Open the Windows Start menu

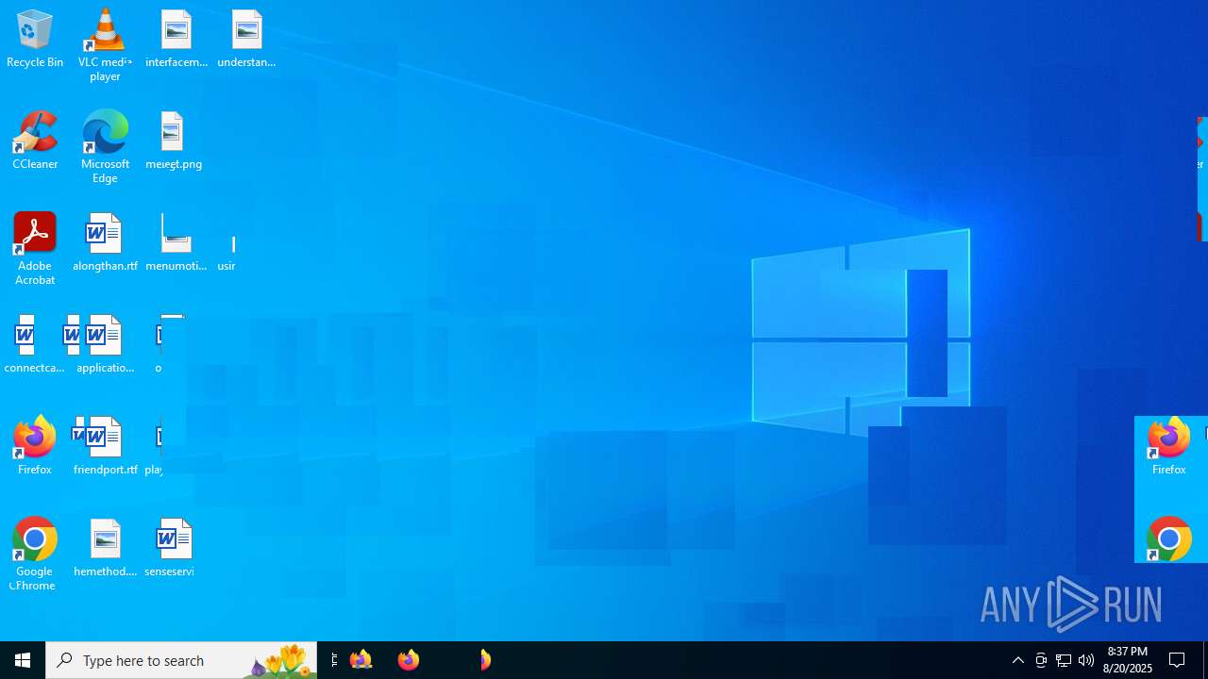pos(23,660)
